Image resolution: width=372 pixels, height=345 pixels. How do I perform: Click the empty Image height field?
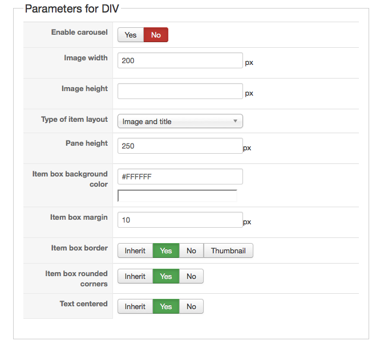180,91
